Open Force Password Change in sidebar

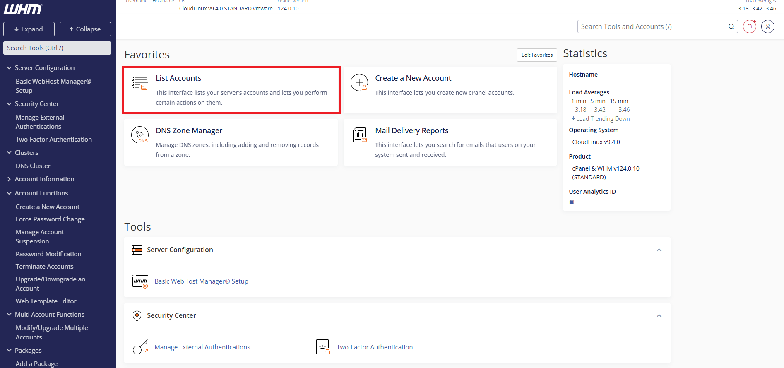(50, 219)
